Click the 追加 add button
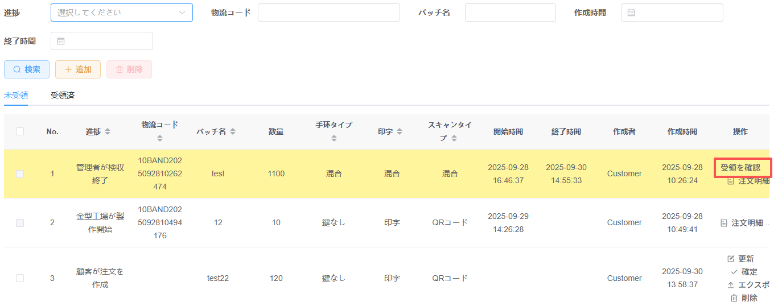Image resolution: width=778 pixels, height=302 pixels. [x=78, y=69]
